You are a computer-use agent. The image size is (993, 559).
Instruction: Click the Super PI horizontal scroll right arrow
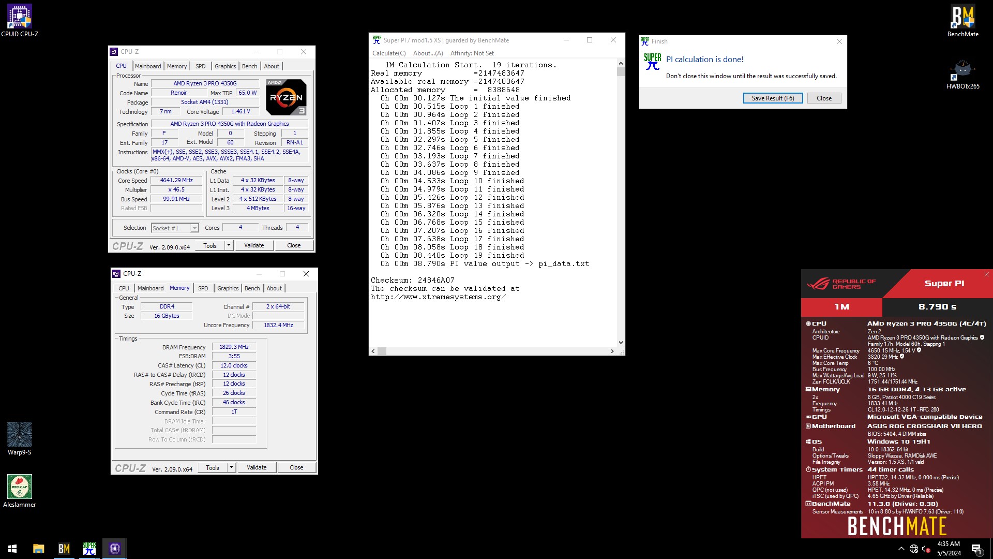612,351
